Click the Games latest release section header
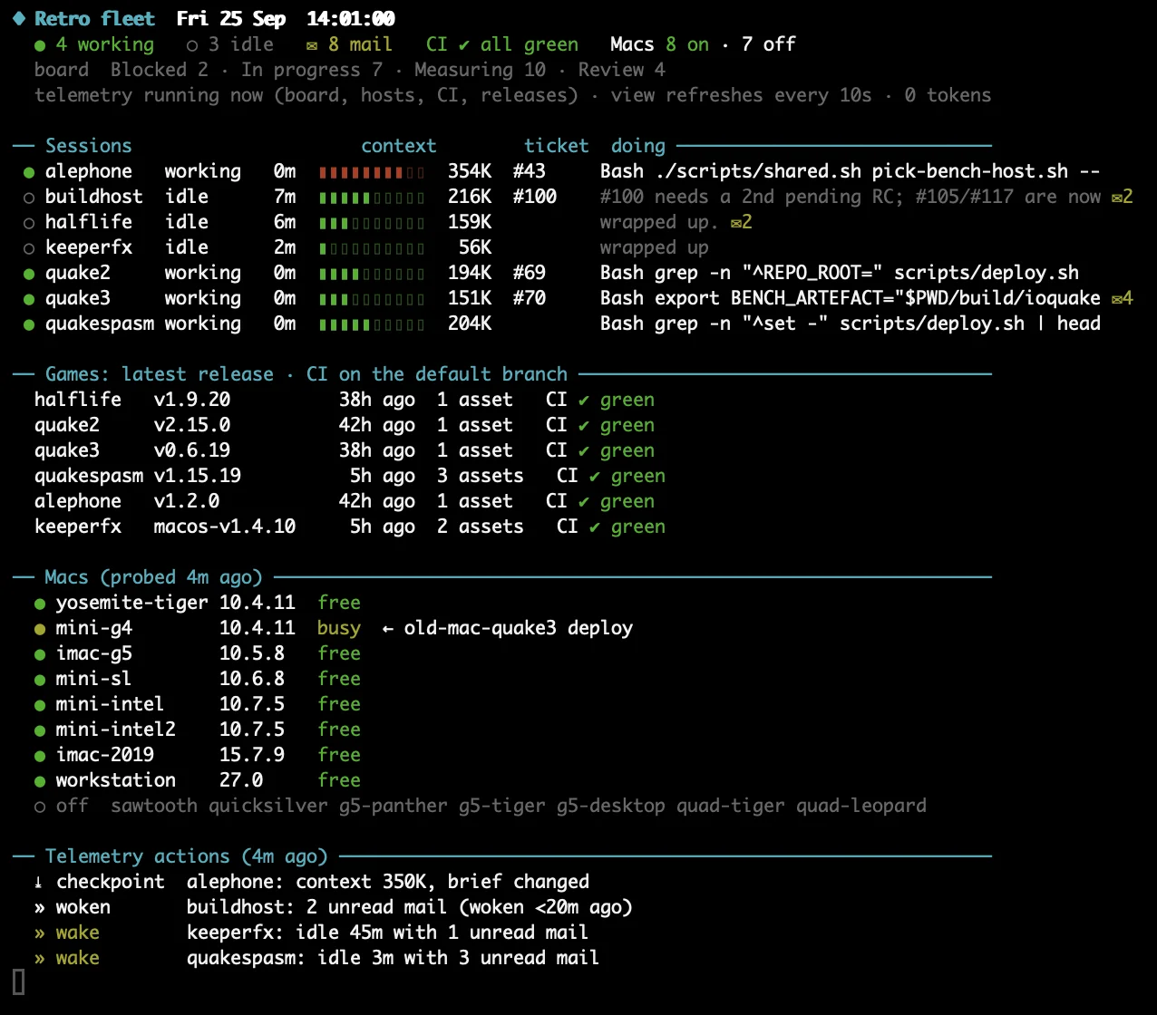Viewport: 1157px width, 1015px height. point(306,374)
